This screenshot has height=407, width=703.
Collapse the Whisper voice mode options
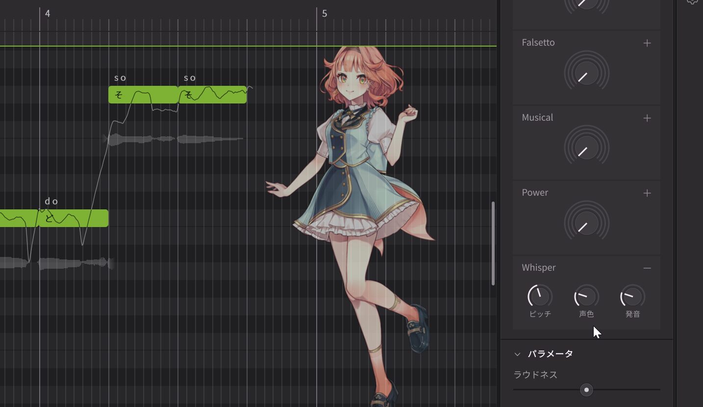(647, 268)
